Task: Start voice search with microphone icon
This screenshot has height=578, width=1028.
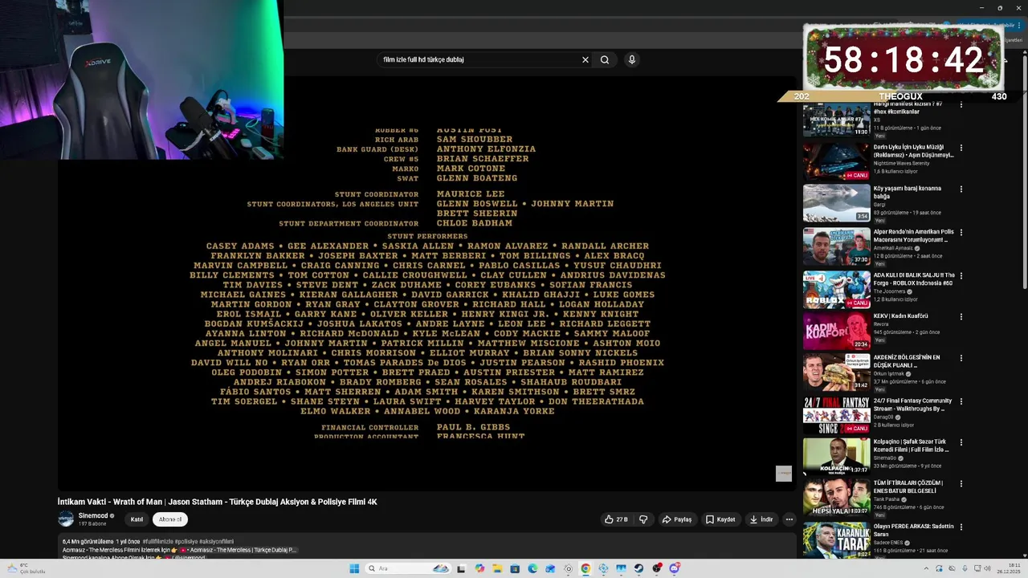Action: pos(632,59)
